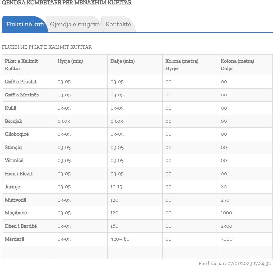
Task: Click the Jarinje row label
Action: pos(12,187)
